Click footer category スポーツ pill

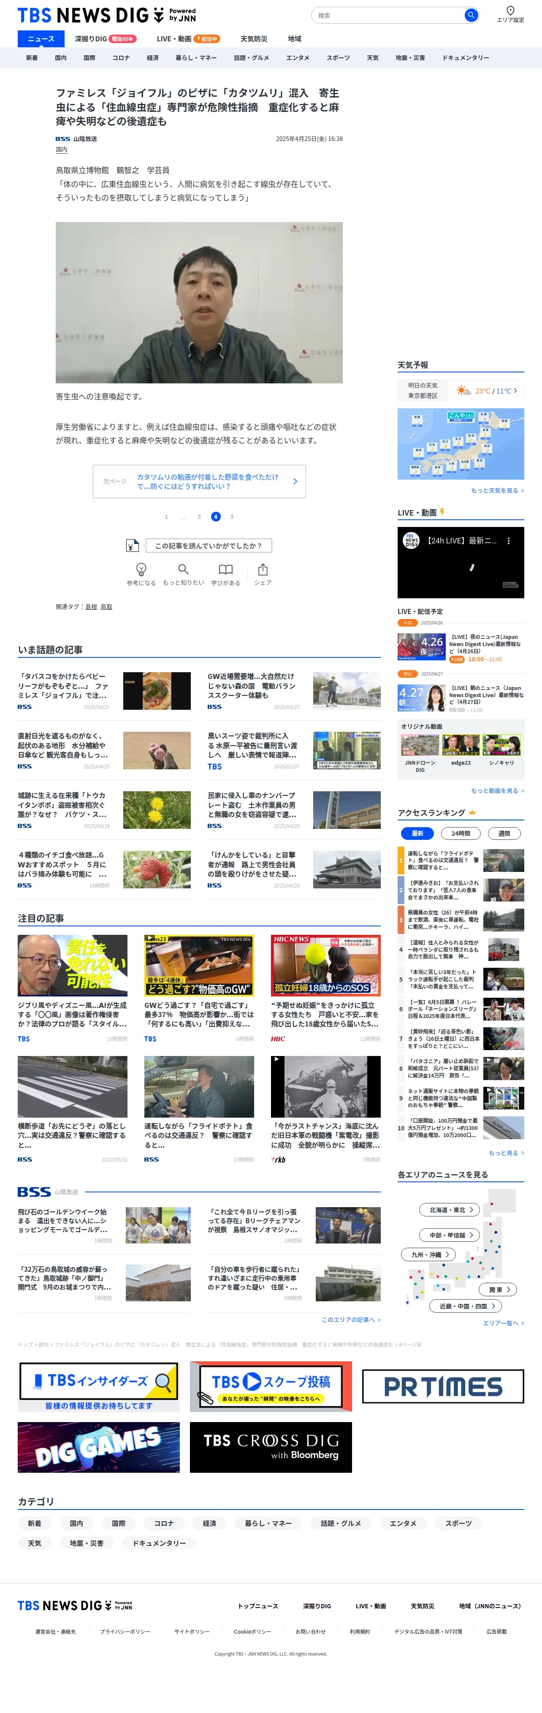(458, 1523)
